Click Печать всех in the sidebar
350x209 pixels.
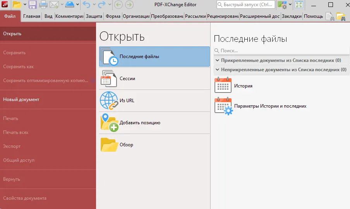coord(48,132)
